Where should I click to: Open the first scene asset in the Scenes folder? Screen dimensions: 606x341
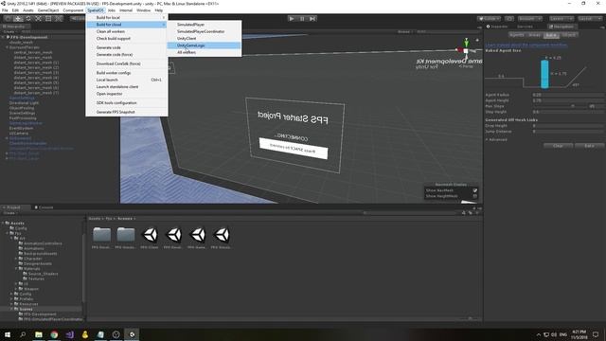(150, 234)
